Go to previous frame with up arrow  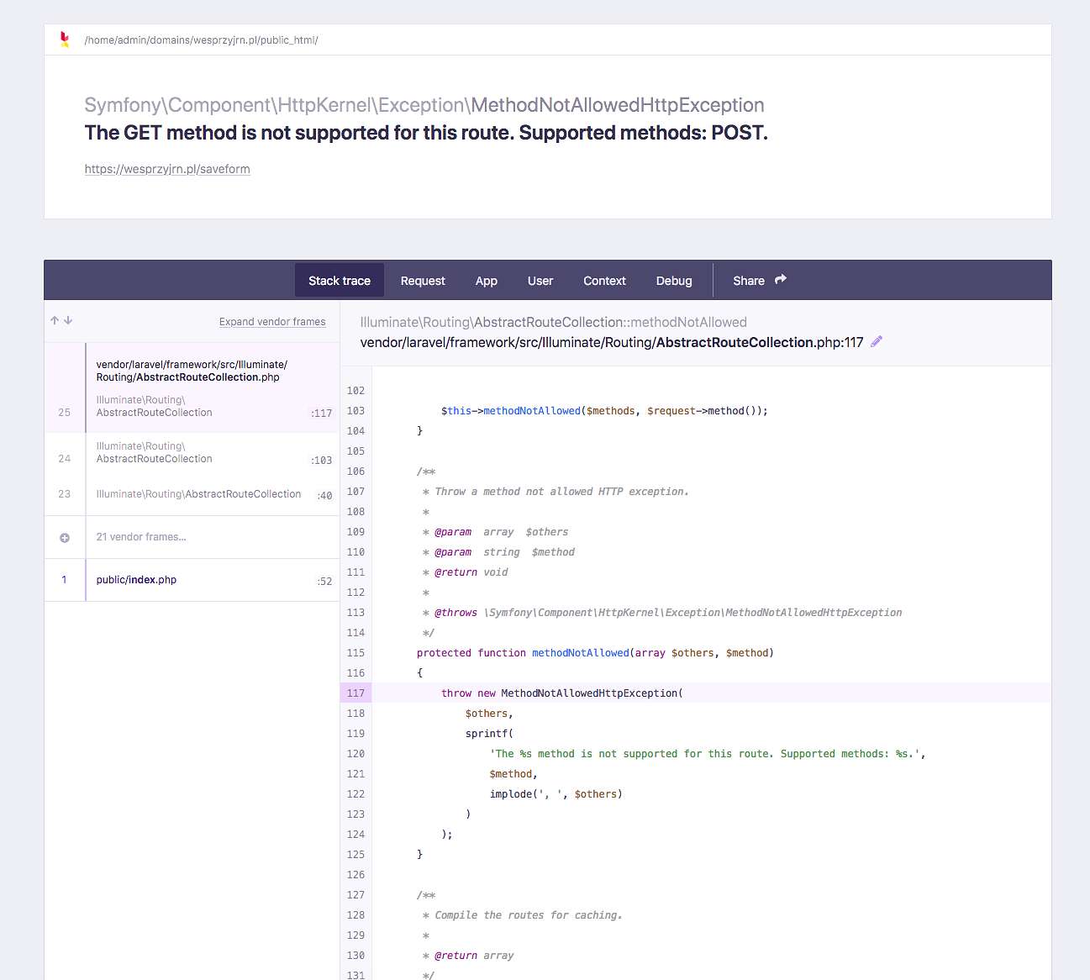[55, 320]
